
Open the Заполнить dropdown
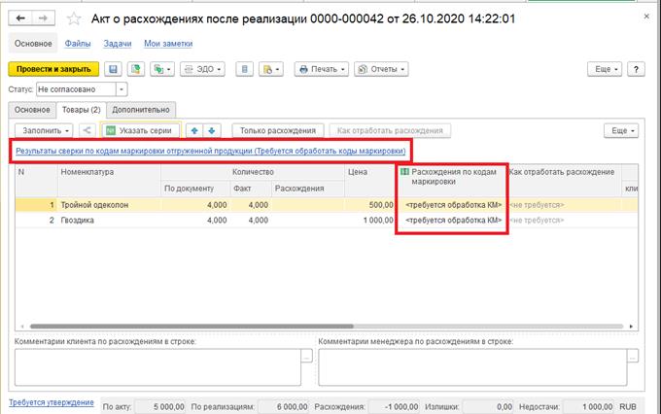(44, 130)
